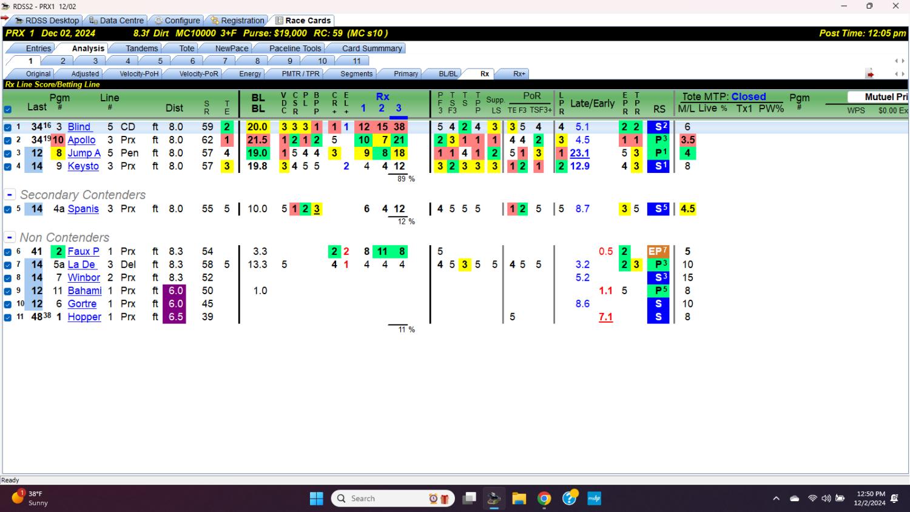
Task: Open the Get Help taskbar icon
Action: 570,499
